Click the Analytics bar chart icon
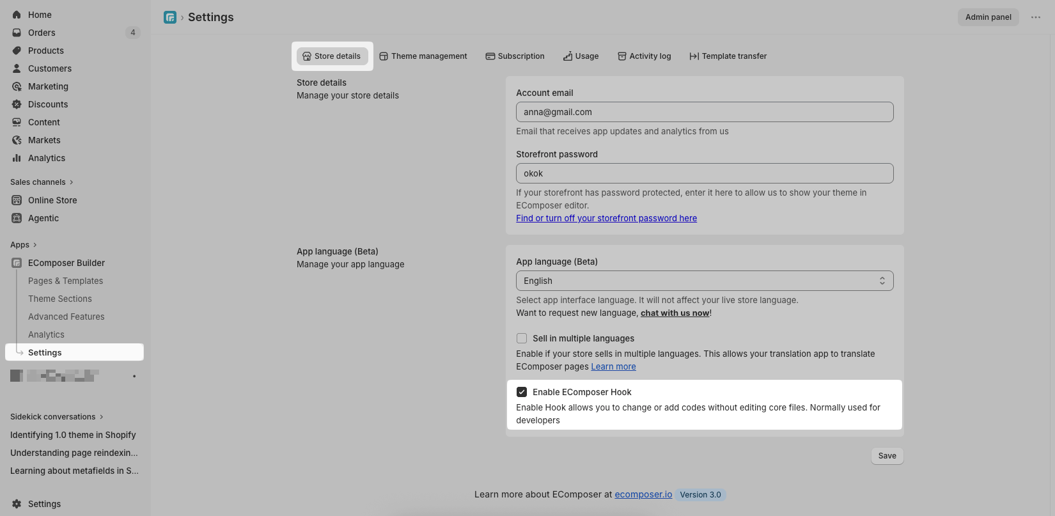Viewport: 1055px width, 516px height. pyautogui.click(x=17, y=158)
